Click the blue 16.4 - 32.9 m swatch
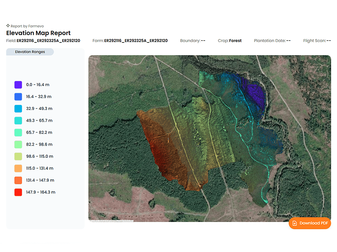The image size is (337, 252). tap(18, 97)
